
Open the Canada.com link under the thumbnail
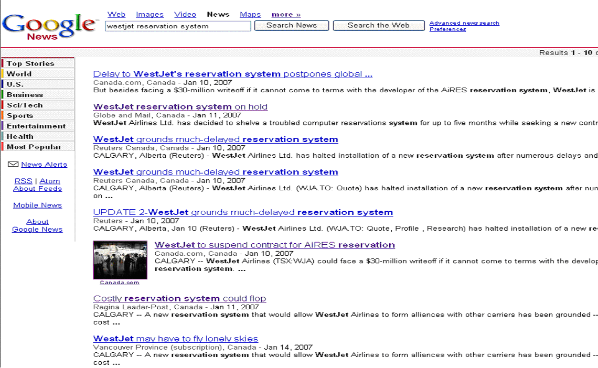[x=120, y=283]
